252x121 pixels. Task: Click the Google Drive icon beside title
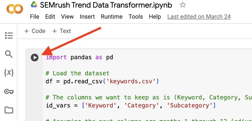click(x=34, y=4)
